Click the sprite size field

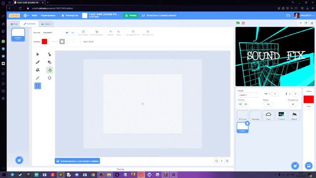268,104
